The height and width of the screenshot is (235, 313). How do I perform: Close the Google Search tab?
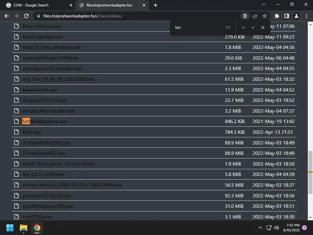click(71, 5)
